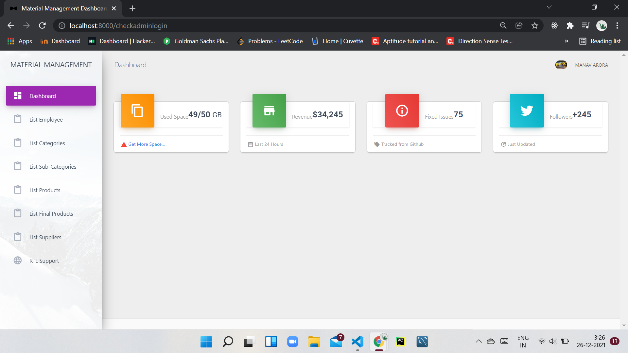Click the taskbar show hidden icons arrow
The width and height of the screenshot is (628, 353).
click(479, 341)
